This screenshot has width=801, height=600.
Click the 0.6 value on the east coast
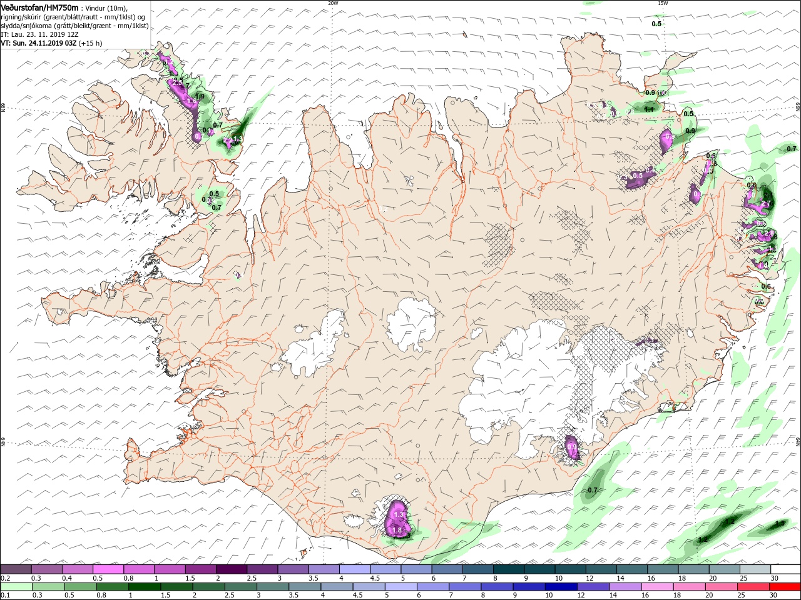pyautogui.click(x=766, y=286)
